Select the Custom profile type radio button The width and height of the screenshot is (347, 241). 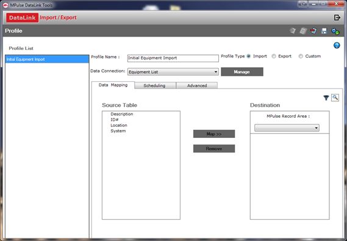[x=301, y=56]
